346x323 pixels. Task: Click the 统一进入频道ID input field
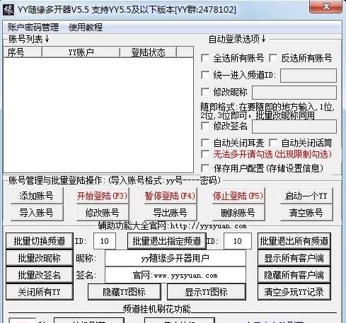click(x=308, y=76)
